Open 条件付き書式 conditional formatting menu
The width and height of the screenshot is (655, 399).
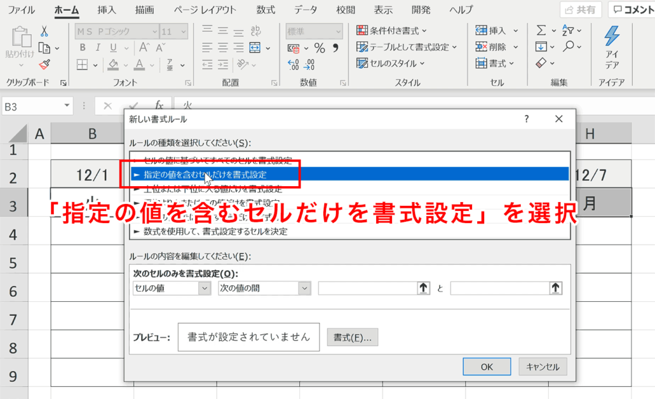[x=391, y=31]
